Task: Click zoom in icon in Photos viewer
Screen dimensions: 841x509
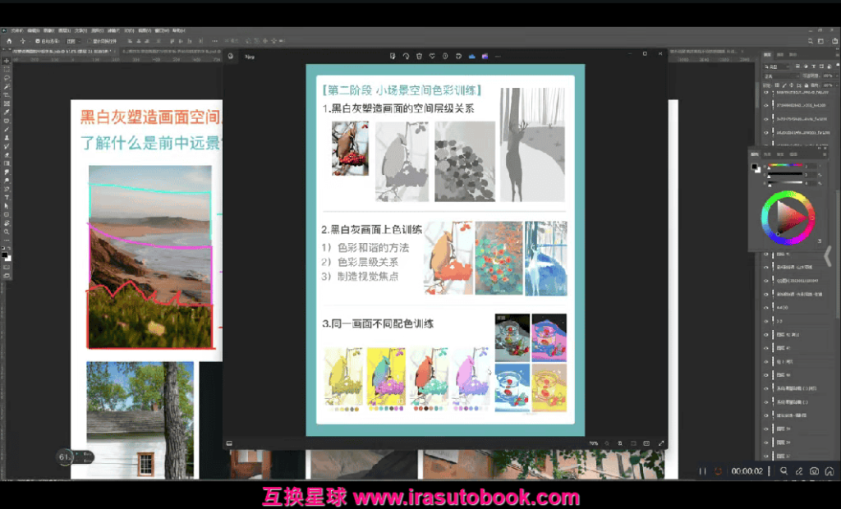Action: pos(620,443)
